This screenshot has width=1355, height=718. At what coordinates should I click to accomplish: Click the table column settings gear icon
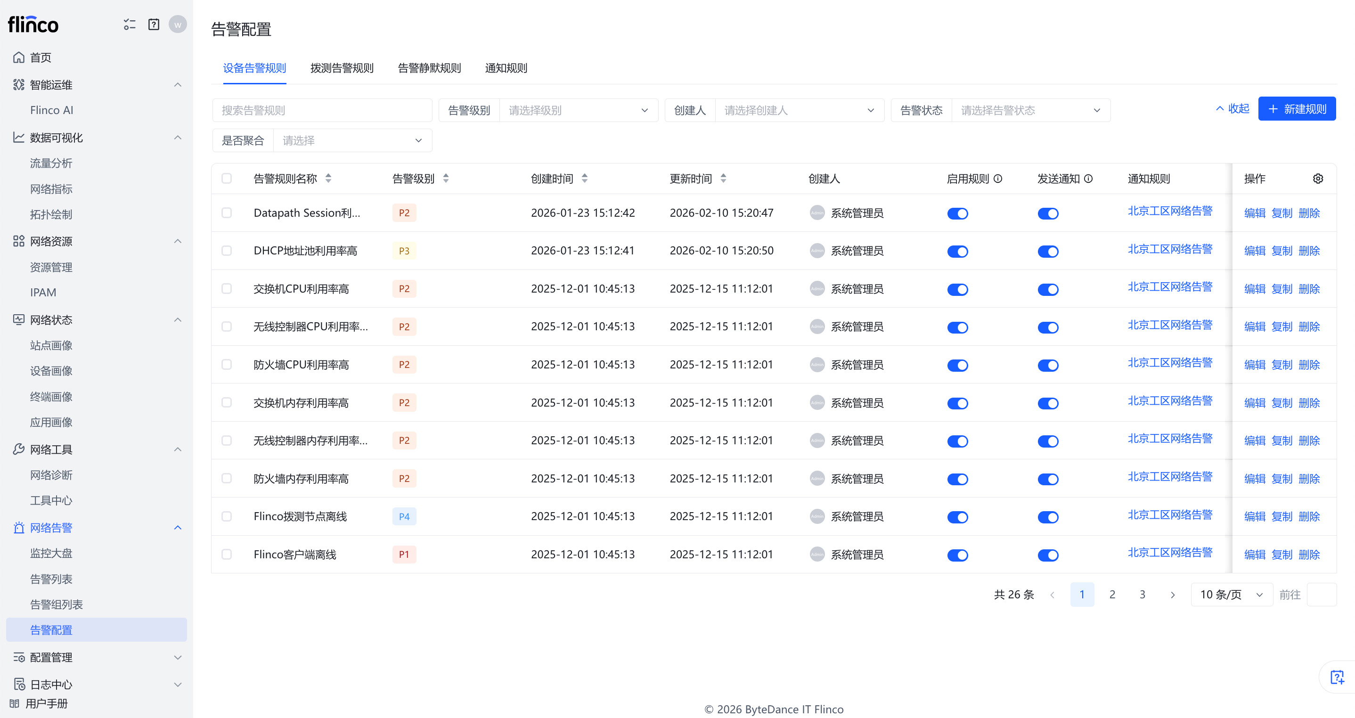tap(1317, 179)
